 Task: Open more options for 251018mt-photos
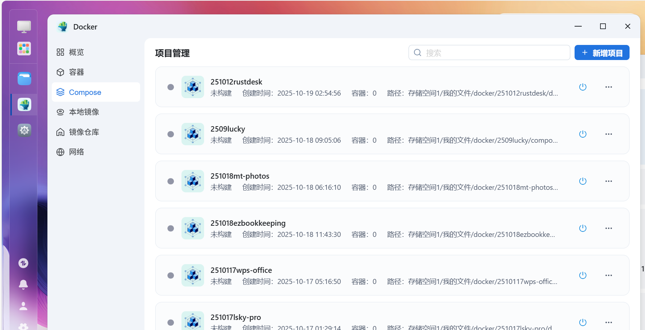point(609,181)
